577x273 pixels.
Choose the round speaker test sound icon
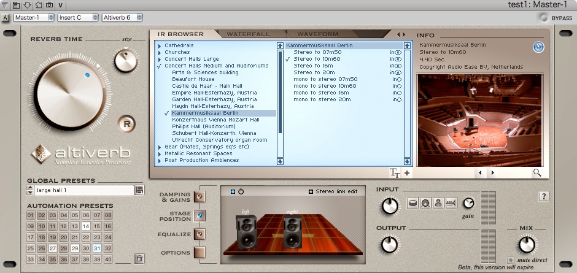pyautogui.click(x=425, y=203)
